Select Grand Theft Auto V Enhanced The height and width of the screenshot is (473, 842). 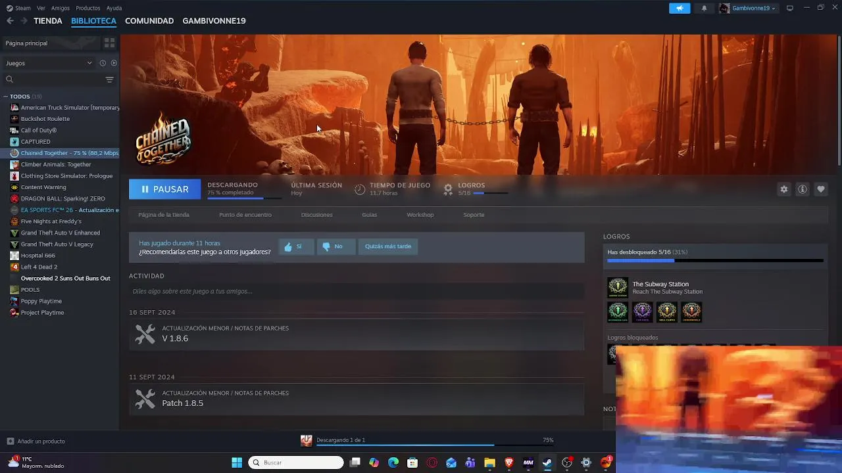(x=61, y=233)
